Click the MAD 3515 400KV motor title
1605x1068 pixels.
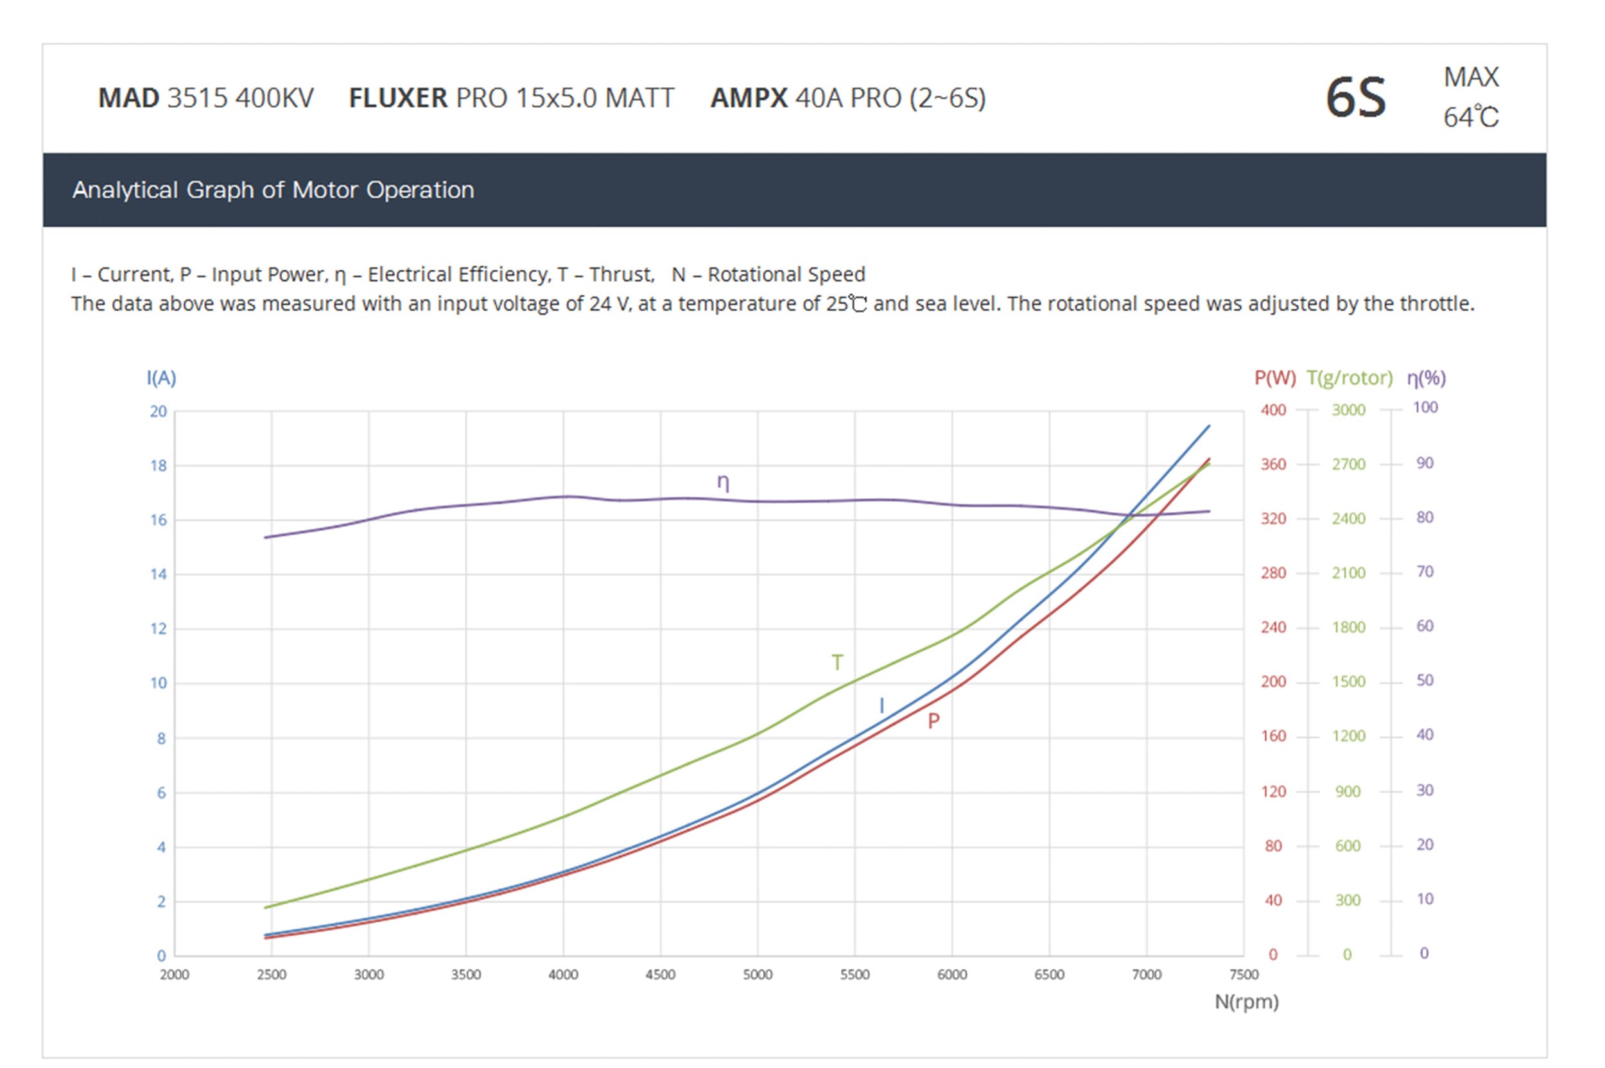tap(205, 98)
